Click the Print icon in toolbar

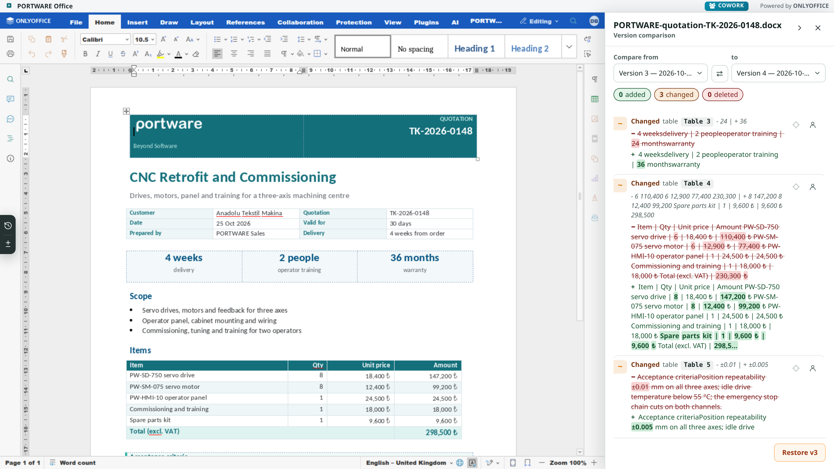tap(10, 54)
